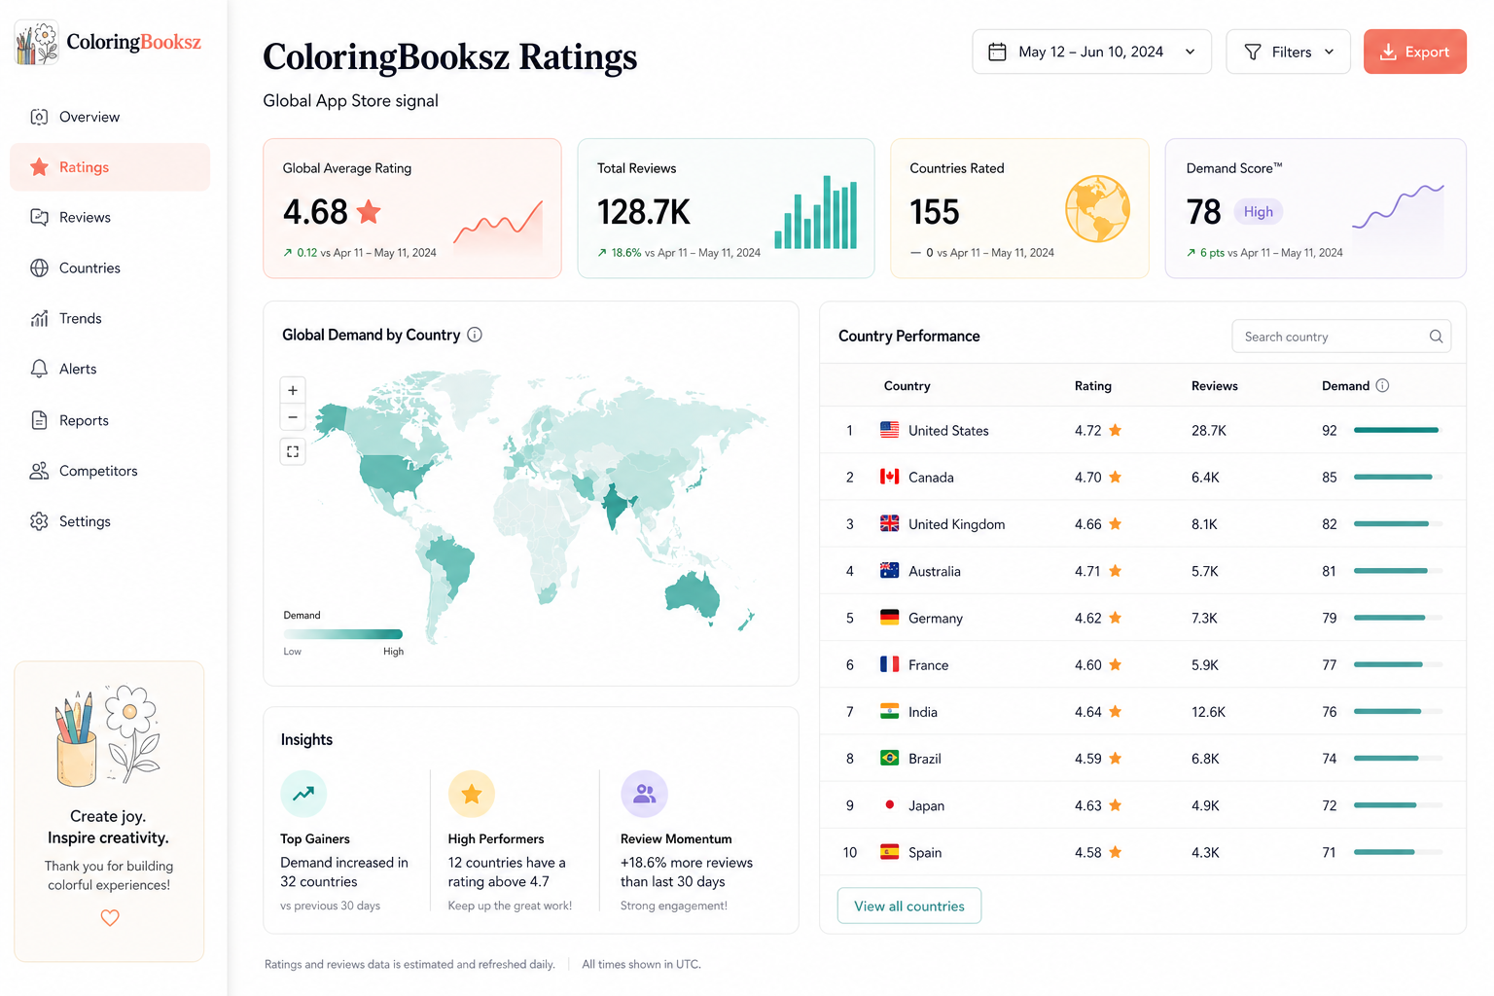Viewport: 1494px width, 996px height.
Task: Click the star icon beside 4.68 rating
Action: (x=369, y=211)
